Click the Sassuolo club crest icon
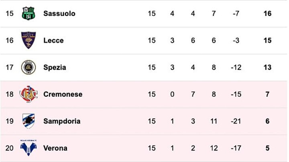 point(28,14)
